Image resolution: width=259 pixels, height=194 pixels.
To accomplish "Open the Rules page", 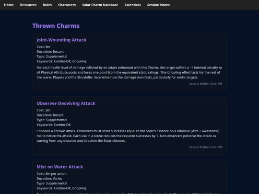I will tap(47, 5).
